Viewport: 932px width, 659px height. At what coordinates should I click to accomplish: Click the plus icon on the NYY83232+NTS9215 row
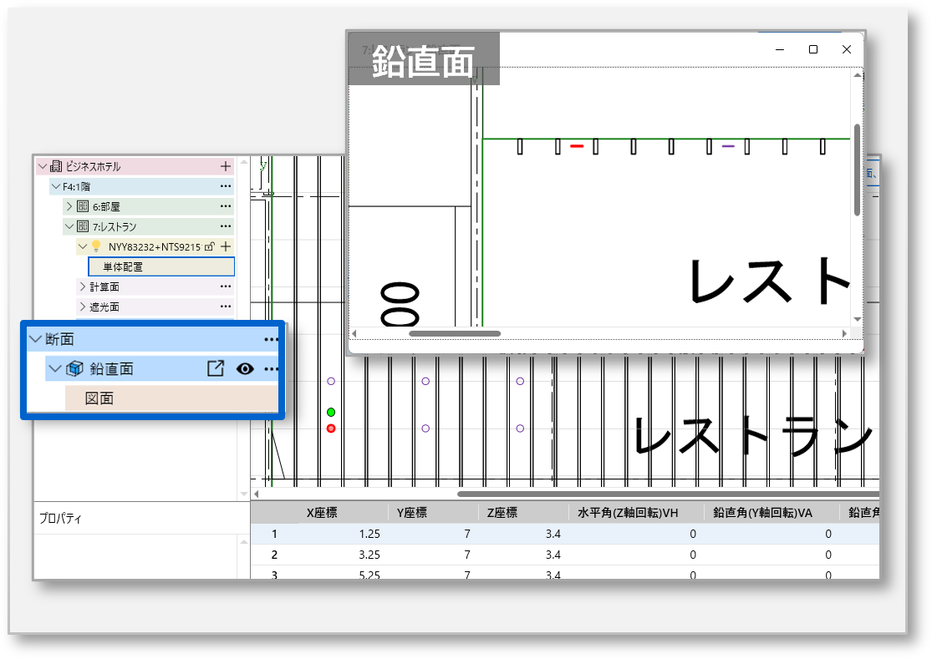[225, 246]
